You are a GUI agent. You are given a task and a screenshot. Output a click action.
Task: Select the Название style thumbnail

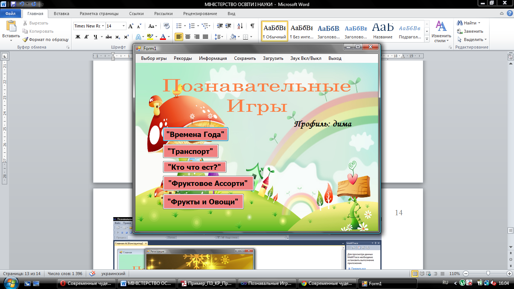click(x=383, y=30)
